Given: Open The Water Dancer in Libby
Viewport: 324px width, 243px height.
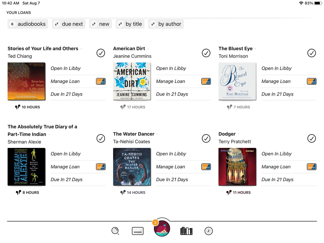Looking at the screenshot, I should [171, 154].
